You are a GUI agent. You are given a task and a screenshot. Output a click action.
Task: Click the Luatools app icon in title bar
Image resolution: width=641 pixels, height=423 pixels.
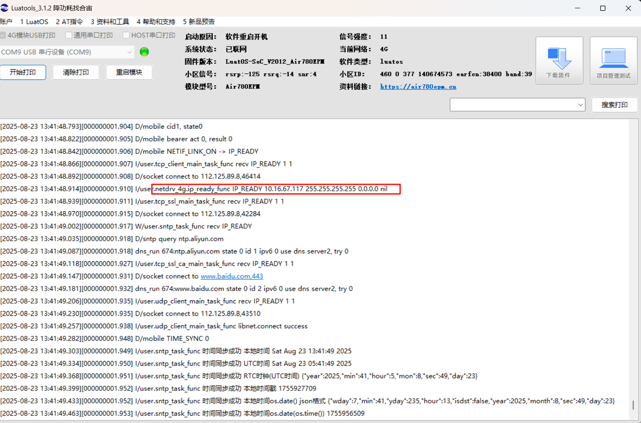click(x=4, y=8)
